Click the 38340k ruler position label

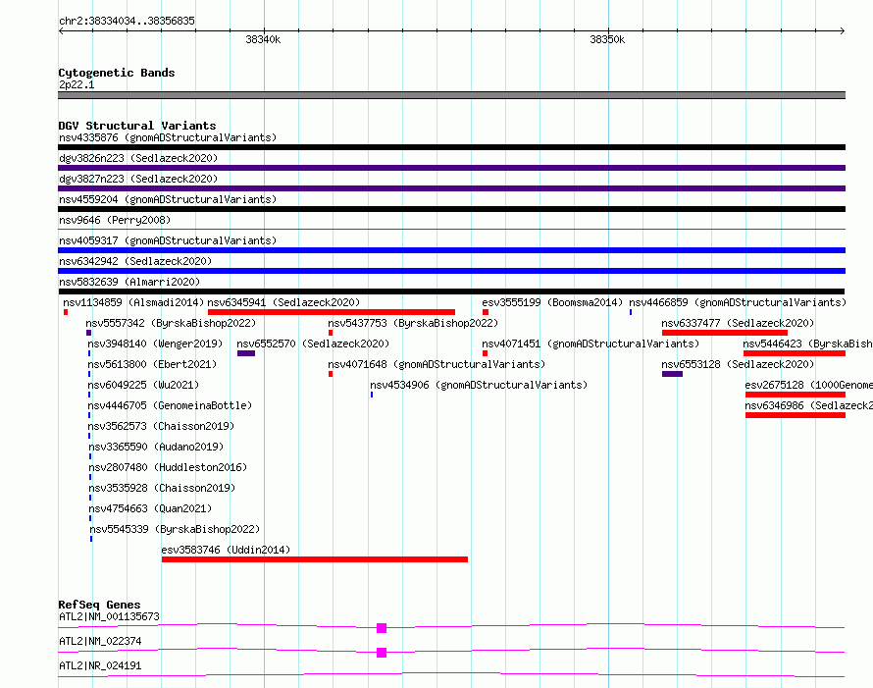point(263,39)
